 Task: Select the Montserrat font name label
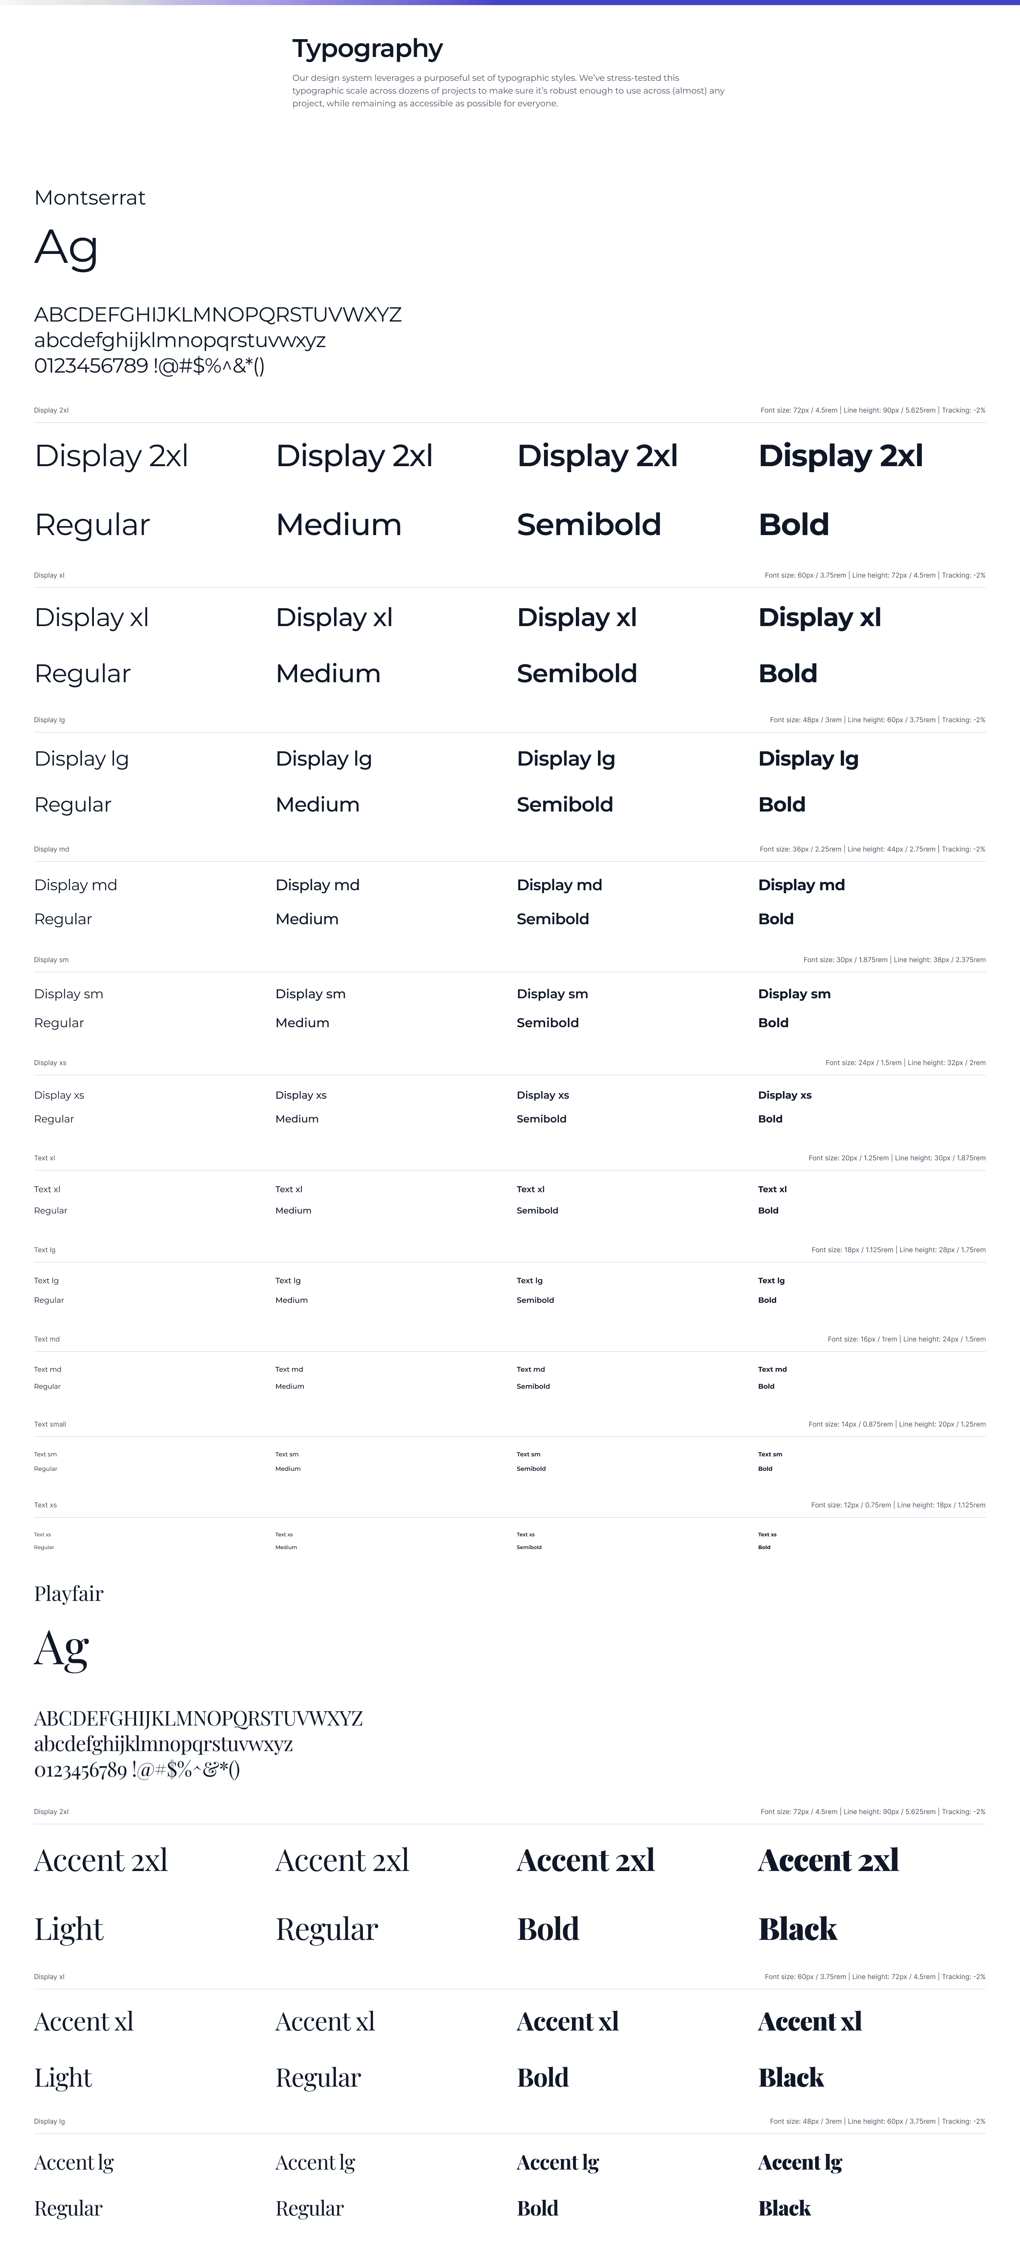click(90, 198)
